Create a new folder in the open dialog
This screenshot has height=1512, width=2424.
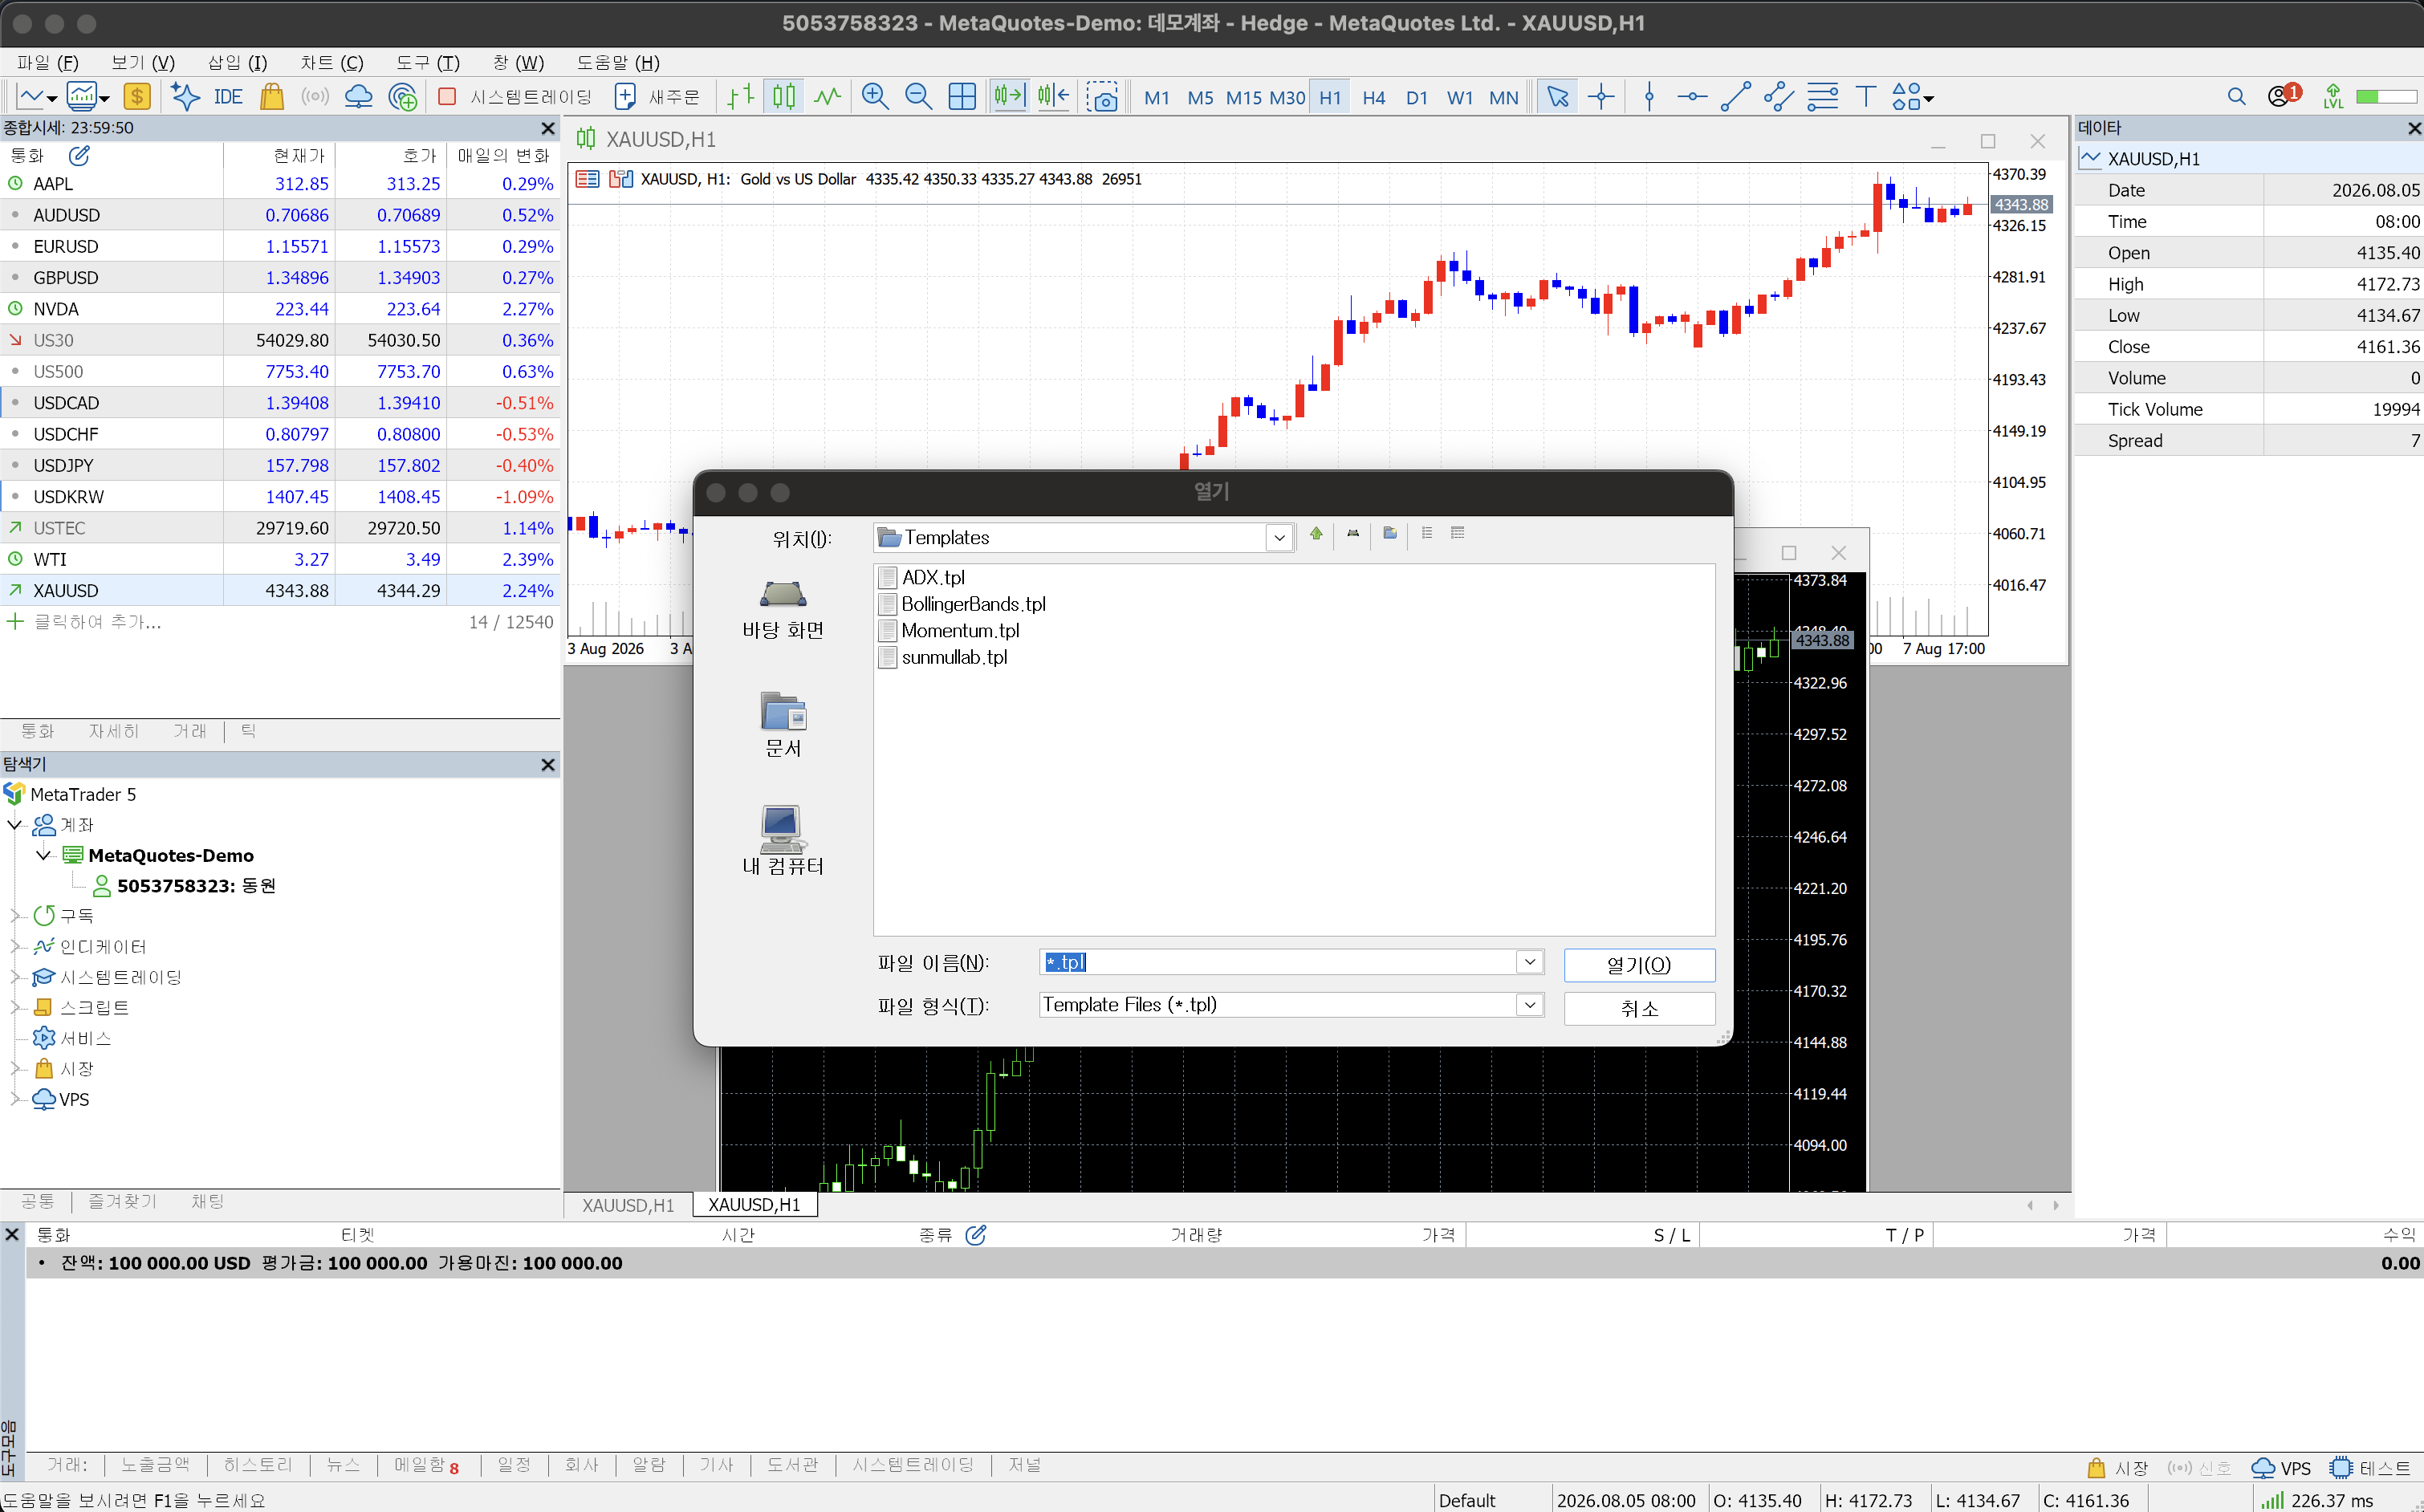click(x=1390, y=534)
